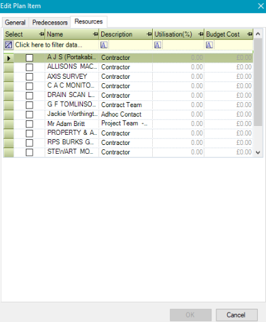Viewport: 266px width, 322px height.
Task: Select the Mr Adam Britt checkbox
Action: [x=30, y=124]
